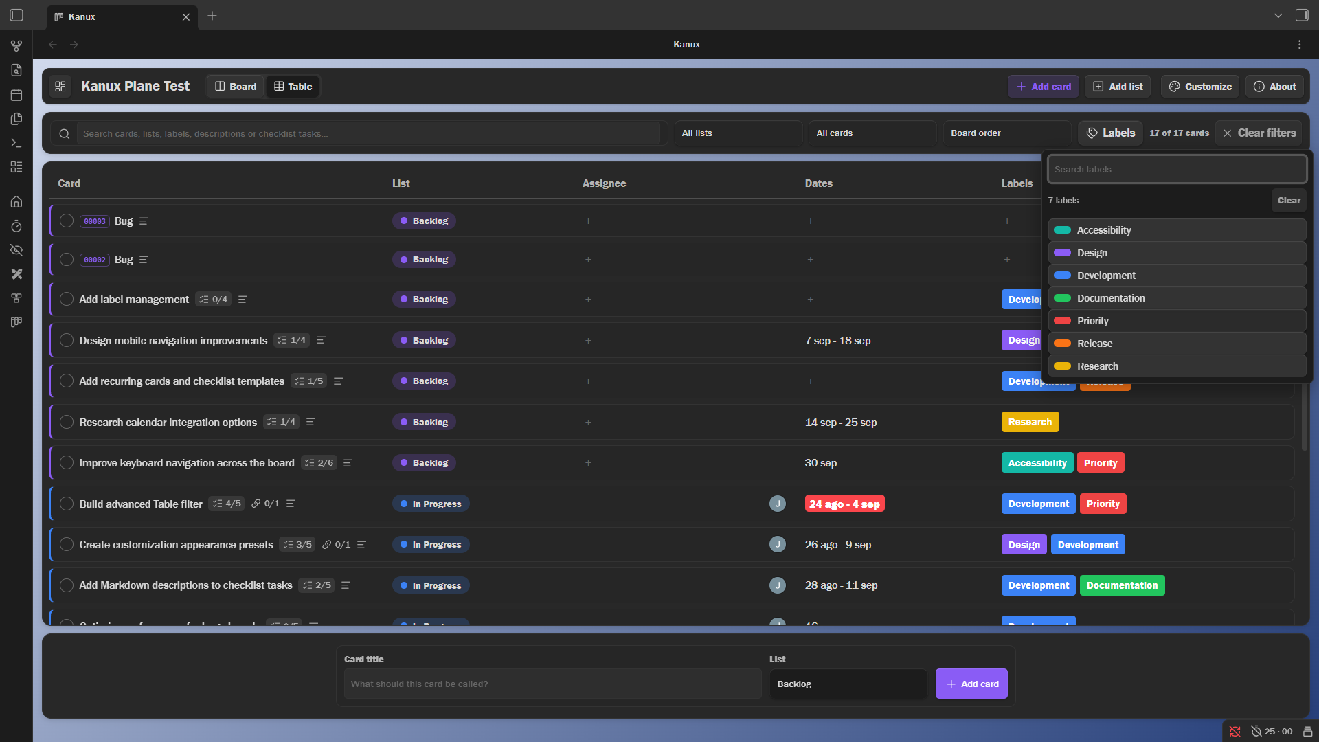Image resolution: width=1319 pixels, height=742 pixels.
Task: Open the graph view icon in left sidebar
Action: point(16,46)
